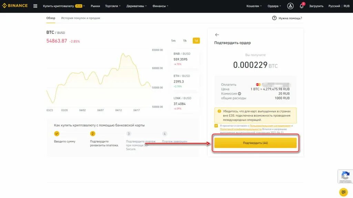Screen dimensions: 353x198
Task: Click the commission info icon
Action: [x=239, y=94]
